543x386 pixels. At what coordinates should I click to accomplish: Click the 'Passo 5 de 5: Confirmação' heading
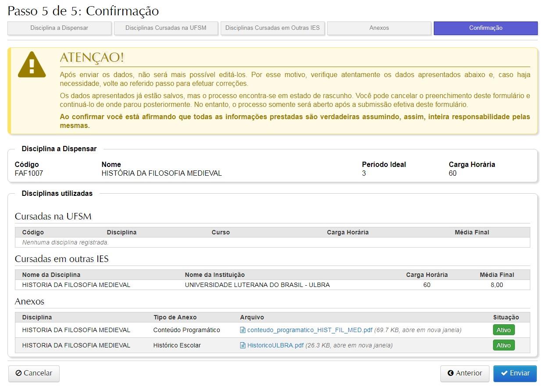point(83,11)
